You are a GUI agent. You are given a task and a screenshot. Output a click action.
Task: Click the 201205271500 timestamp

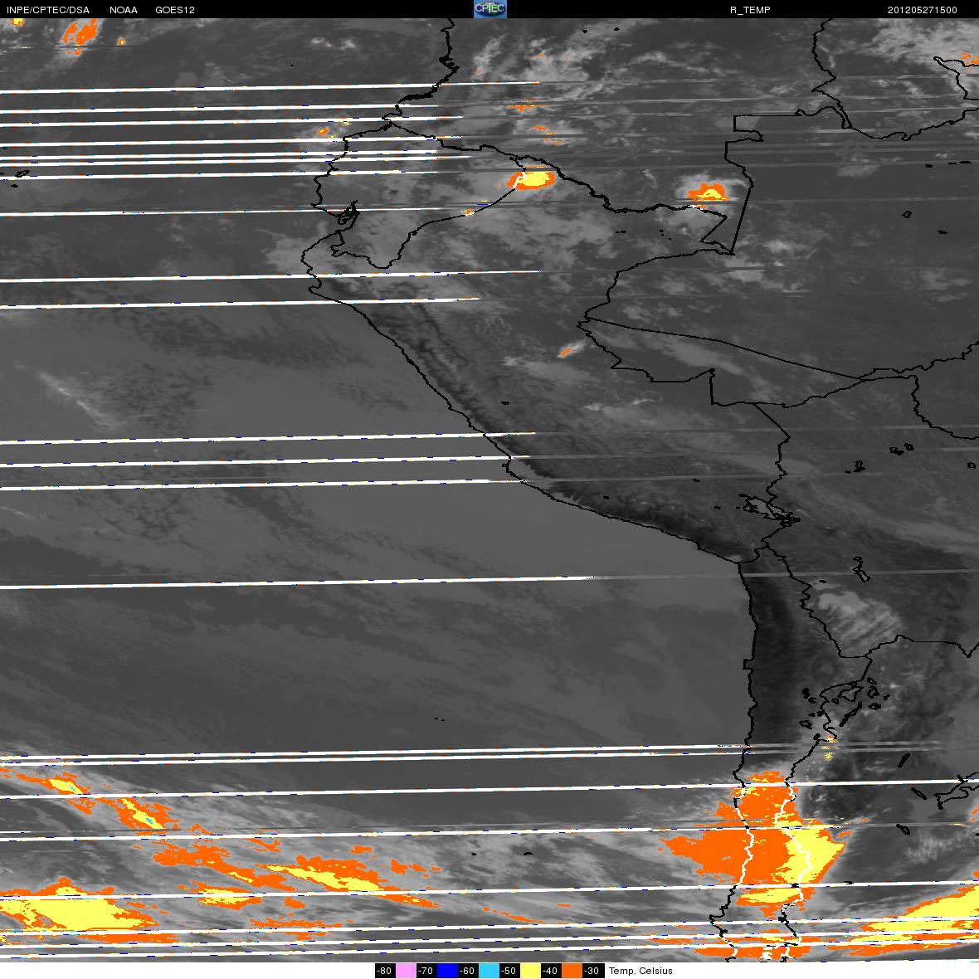(923, 10)
